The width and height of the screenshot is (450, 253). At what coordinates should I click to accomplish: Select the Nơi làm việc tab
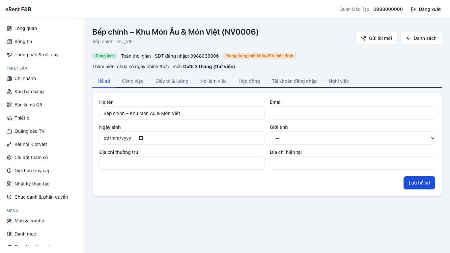(x=213, y=81)
